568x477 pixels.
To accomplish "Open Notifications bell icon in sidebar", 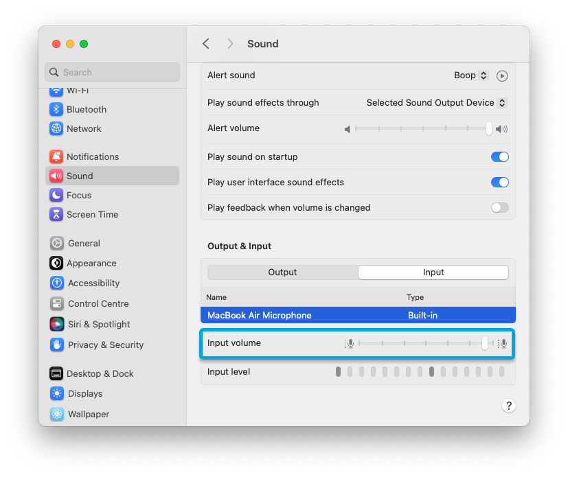I will click(56, 156).
